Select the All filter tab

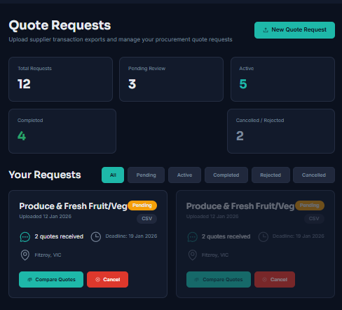coord(113,175)
